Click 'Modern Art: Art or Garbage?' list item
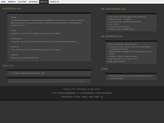This screenshot has width=164, height=123. [x=122, y=29]
